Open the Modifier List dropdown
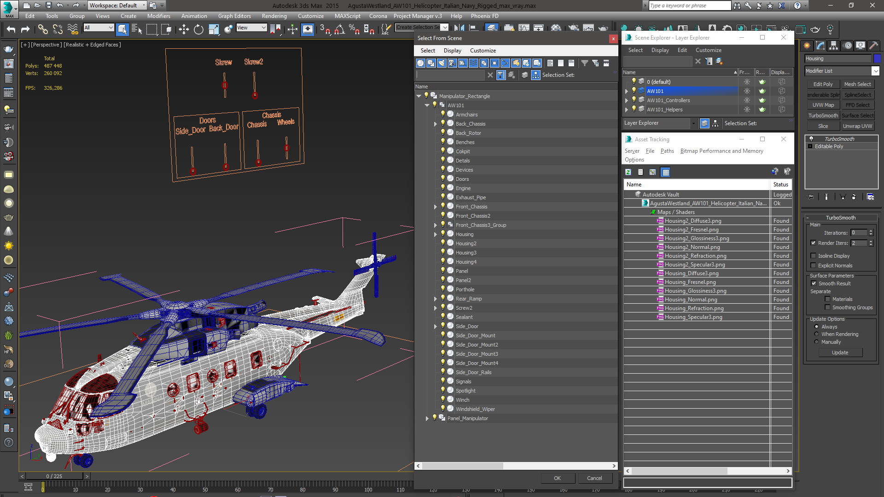884x497 pixels. [875, 71]
